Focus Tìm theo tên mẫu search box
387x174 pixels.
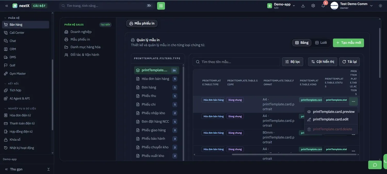point(236,62)
